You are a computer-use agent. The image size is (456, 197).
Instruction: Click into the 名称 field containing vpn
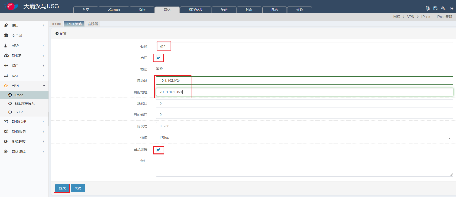(x=304, y=46)
